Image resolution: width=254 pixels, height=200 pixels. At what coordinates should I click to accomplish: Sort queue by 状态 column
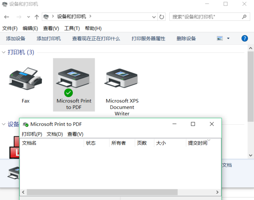pyautogui.click(x=97, y=143)
